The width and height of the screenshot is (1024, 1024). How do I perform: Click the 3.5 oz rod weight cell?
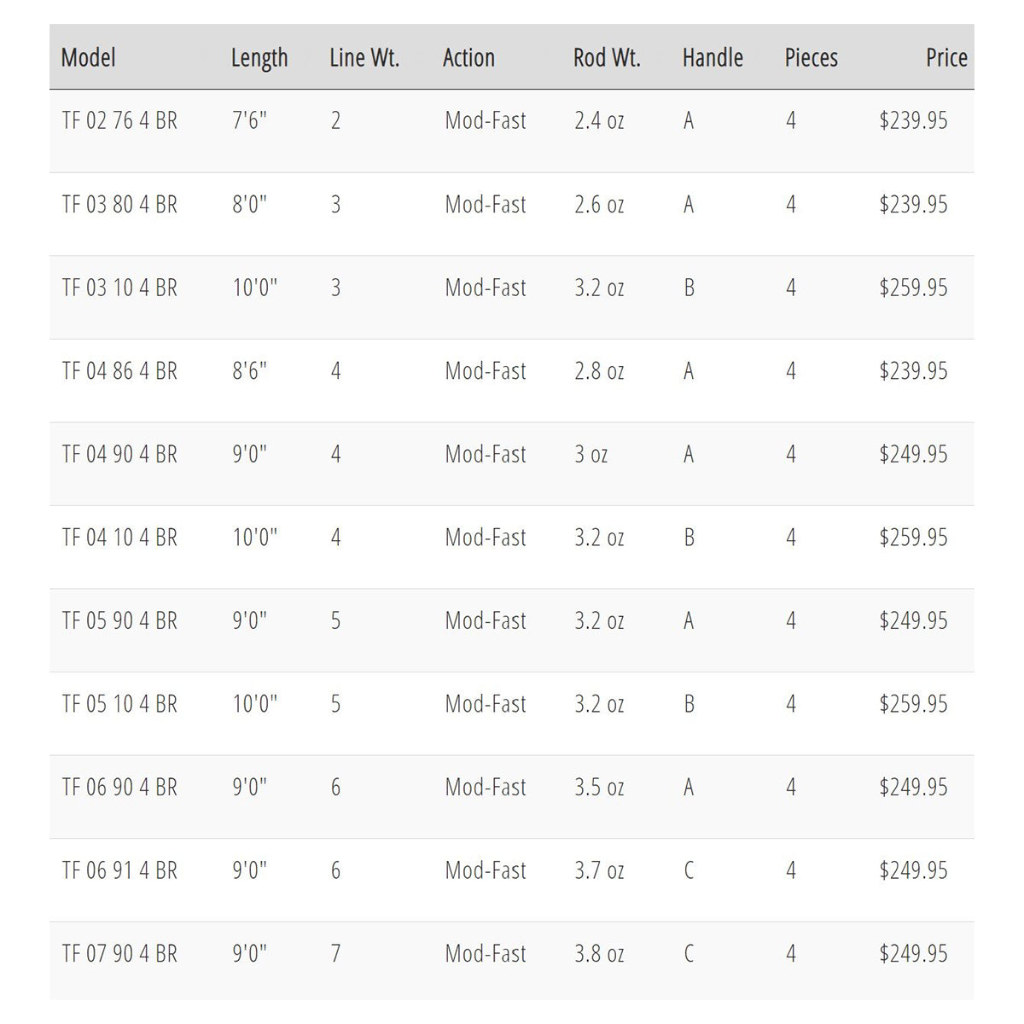point(599,787)
